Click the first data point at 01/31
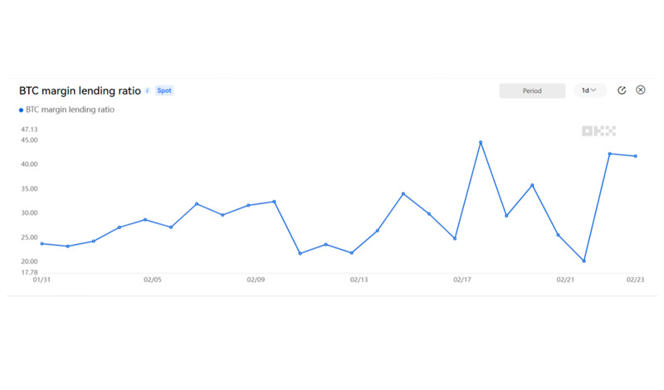This screenshot has width=664, height=390. pyautogui.click(x=41, y=244)
